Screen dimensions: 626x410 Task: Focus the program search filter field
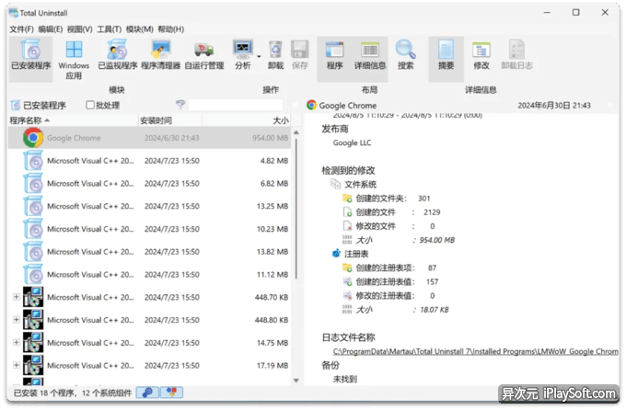point(236,105)
